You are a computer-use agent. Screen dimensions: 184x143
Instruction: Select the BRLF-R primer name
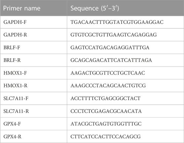[12, 60]
